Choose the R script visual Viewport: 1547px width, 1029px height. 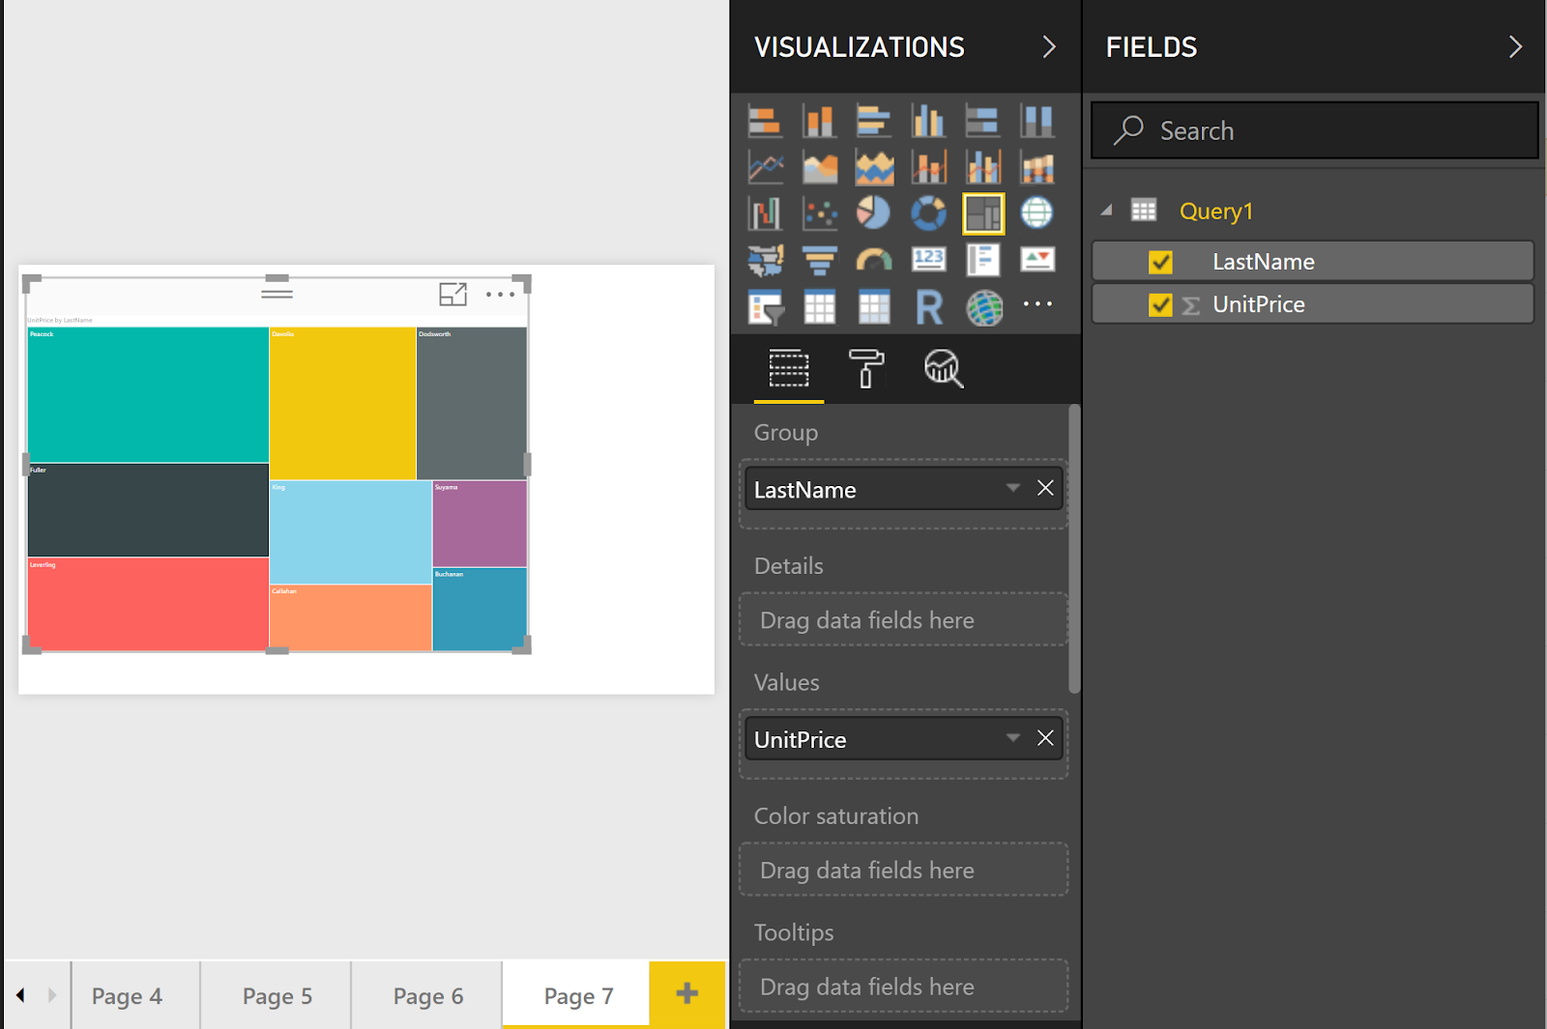click(928, 305)
